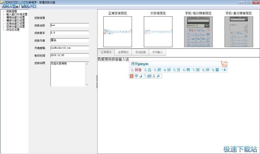
Task: Open the soft keyboard icon on status bar
Action: pyautogui.click(x=149, y=76)
